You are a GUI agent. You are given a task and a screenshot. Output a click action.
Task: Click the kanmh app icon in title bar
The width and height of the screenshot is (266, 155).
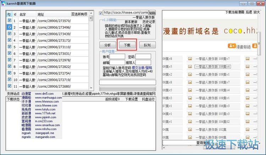pyautogui.click(x=3, y=3)
